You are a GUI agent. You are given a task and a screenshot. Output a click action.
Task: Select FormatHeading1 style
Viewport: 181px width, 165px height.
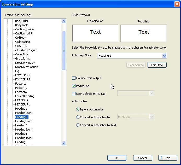(x=25, y=96)
